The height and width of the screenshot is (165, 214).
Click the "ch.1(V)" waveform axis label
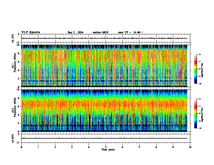click(x=13, y=38)
